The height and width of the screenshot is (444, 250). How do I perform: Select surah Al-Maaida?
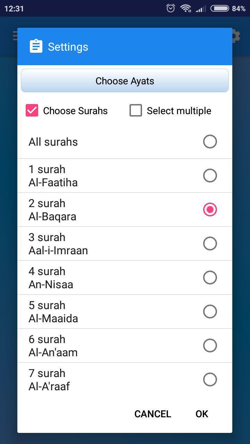[210, 311]
